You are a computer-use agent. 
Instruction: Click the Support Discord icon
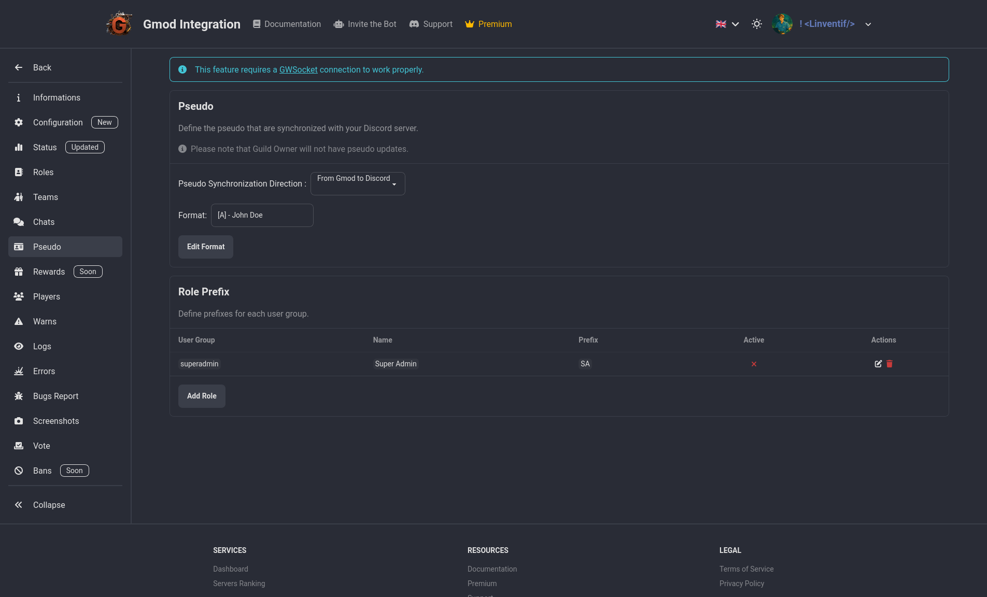coord(414,24)
